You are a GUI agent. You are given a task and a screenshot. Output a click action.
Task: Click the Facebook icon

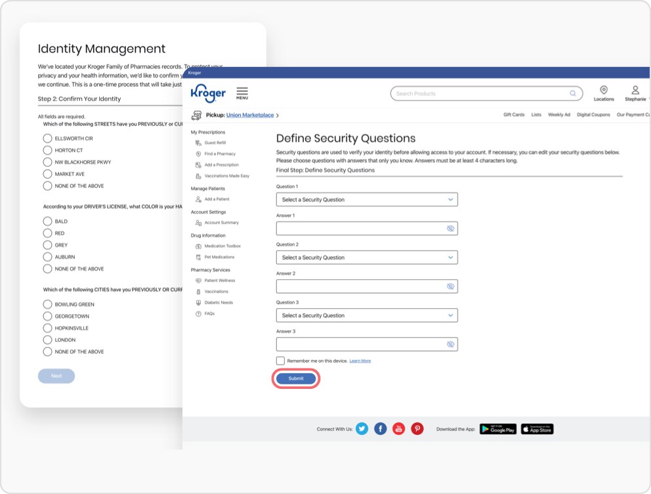[x=381, y=429]
